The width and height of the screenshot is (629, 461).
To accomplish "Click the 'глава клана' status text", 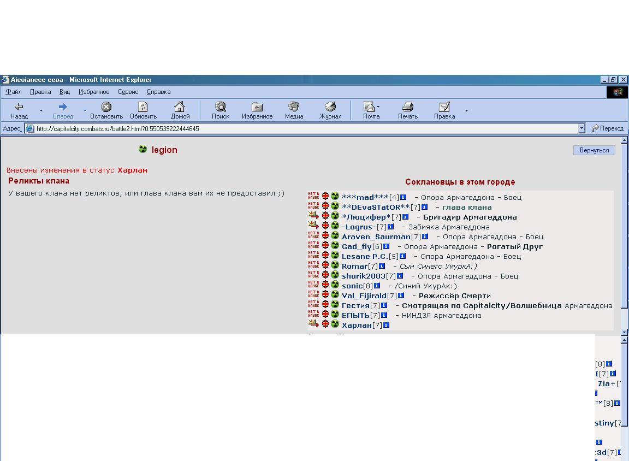I will [466, 208].
